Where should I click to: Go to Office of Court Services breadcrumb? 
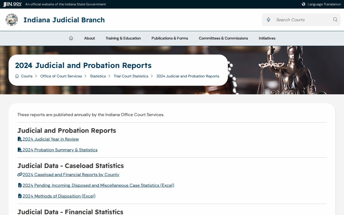pos(61,76)
